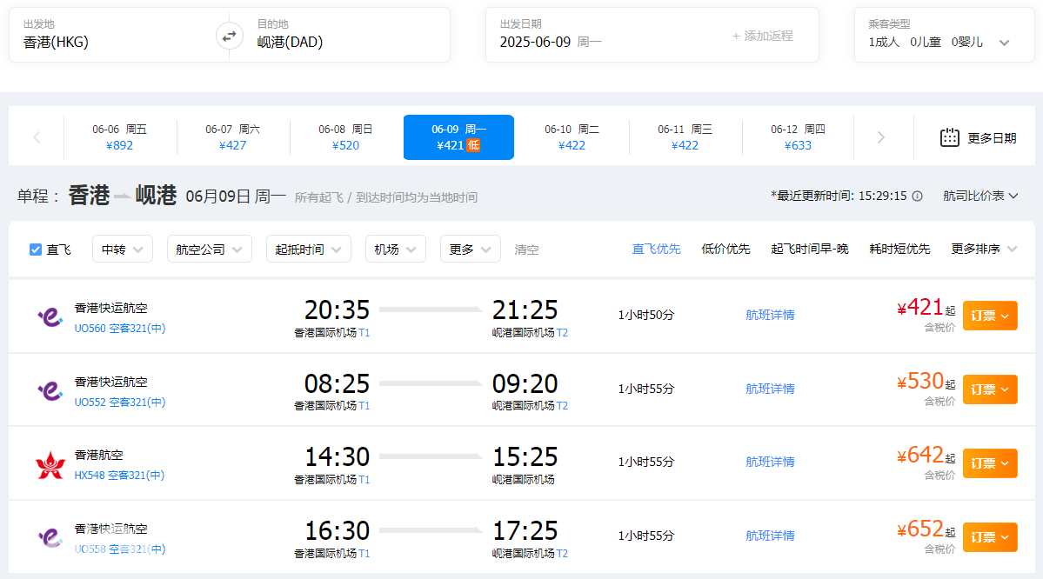This screenshot has height=579, width=1043.
Task: Select the 06-07 周六 date tab
Action: (x=232, y=137)
